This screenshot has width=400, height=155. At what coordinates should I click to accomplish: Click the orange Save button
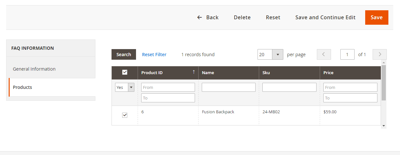click(376, 17)
